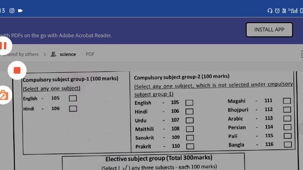Check the Hindi 106 box in group-1
Viewport: 303px width, 170px height.
pyautogui.click(x=73, y=109)
